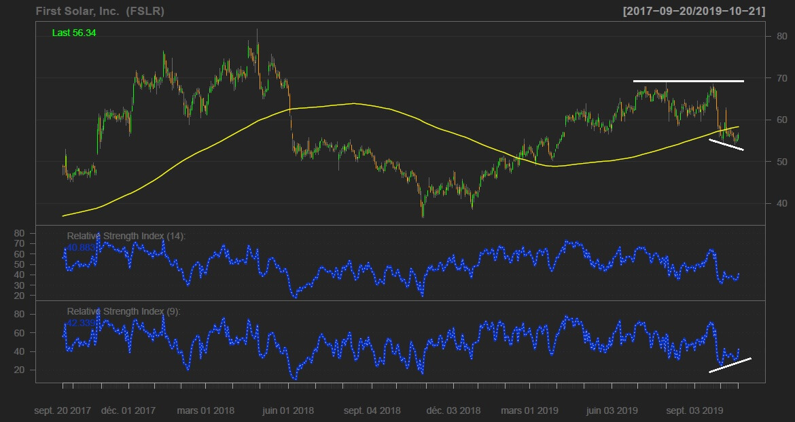This screenshot has width=795, height=422.
Task: Click the white descending trendline under recent price
Action: pyautogui.click(x=726, y=145)
